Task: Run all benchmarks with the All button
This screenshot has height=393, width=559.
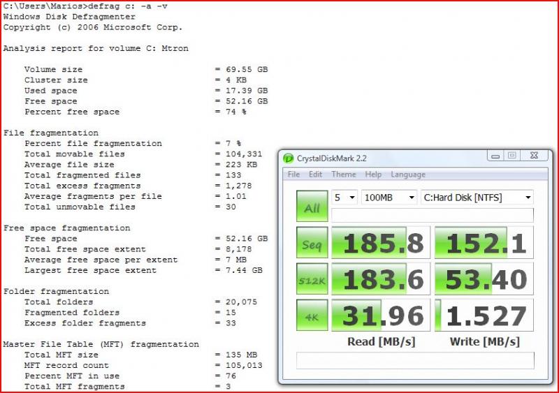Action: tap(312, 206)
